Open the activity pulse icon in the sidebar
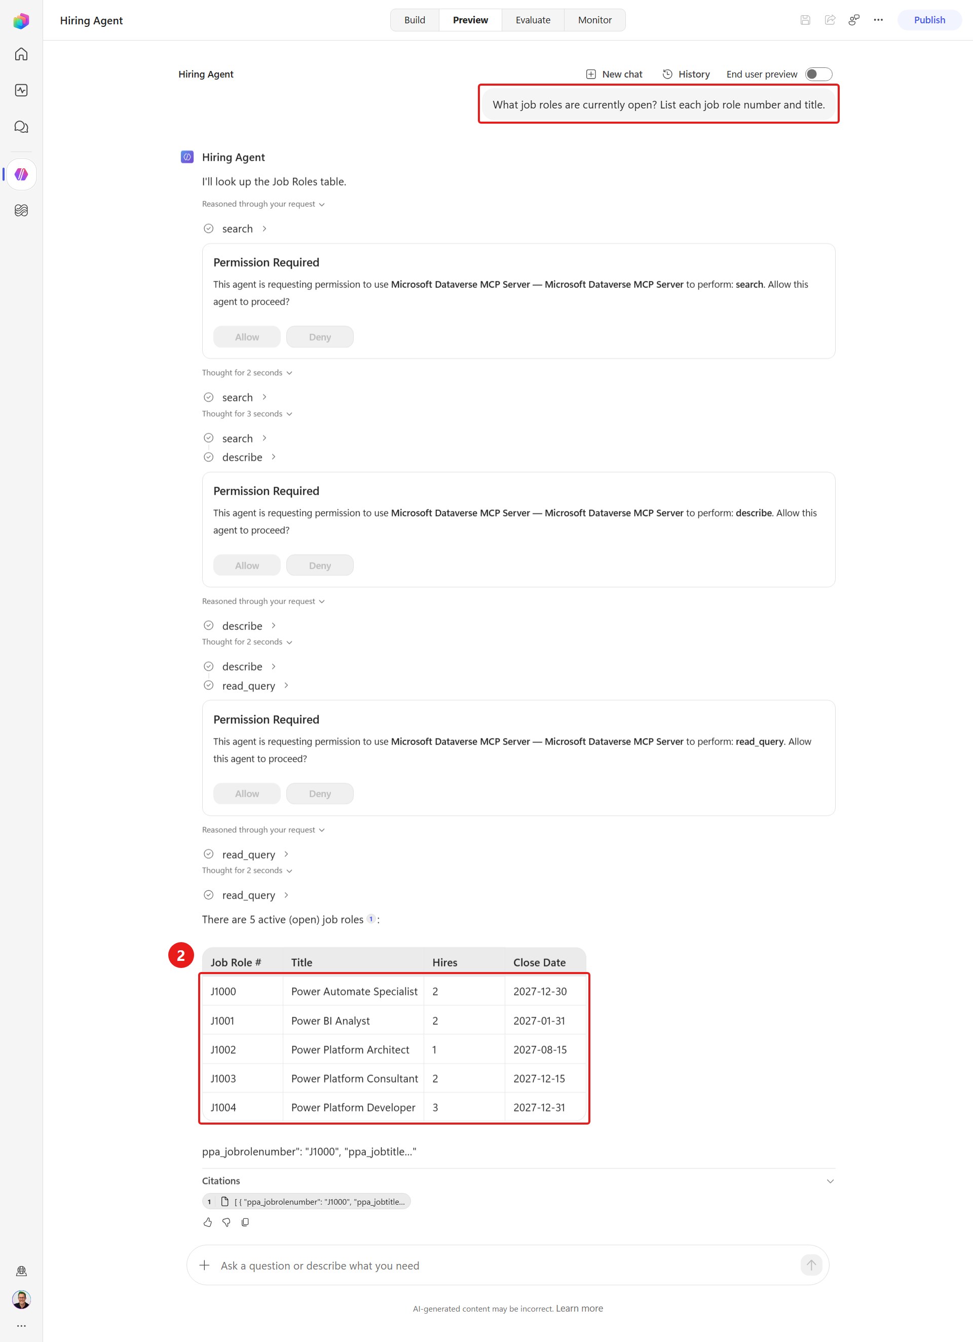Screen dimensions: 973x1342 point(21,91)
